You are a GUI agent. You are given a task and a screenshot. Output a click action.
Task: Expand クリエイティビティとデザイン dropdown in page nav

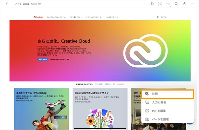pyautogui.click(x=56, y=17)
